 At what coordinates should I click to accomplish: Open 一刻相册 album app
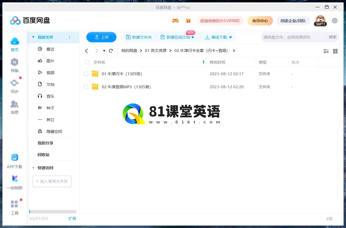(15, 182)
